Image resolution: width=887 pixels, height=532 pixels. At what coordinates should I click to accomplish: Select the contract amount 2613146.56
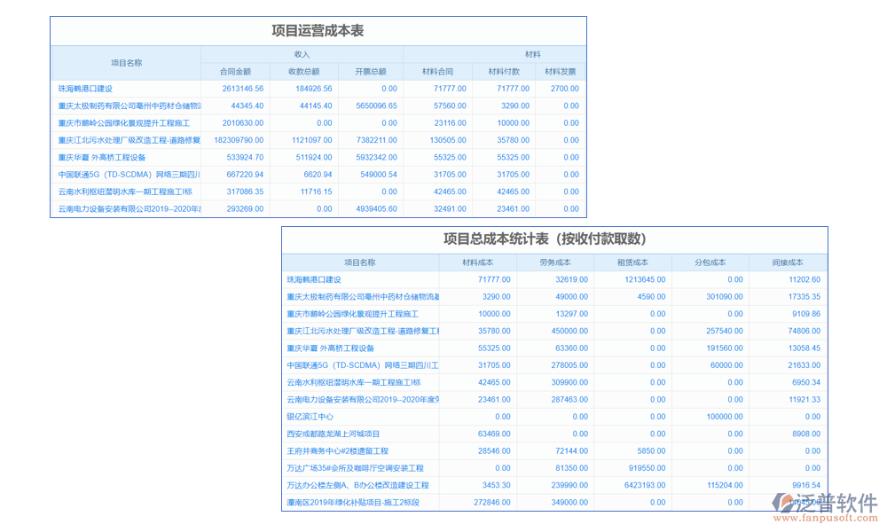[243, 89]
